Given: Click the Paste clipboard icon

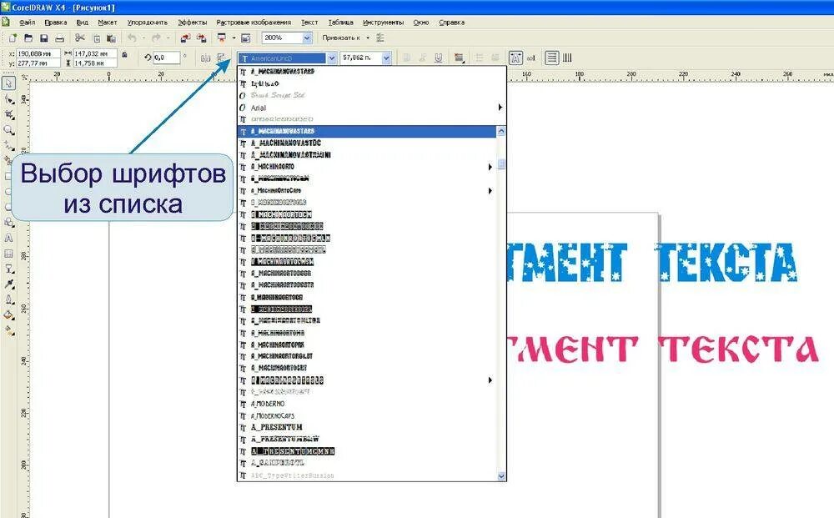Looking at the screenshot, I should click(111, 38).
